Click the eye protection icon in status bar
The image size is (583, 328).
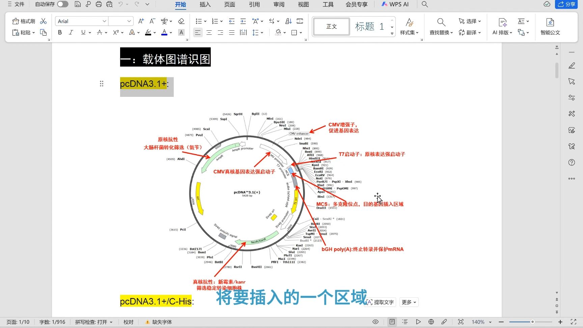376,322
